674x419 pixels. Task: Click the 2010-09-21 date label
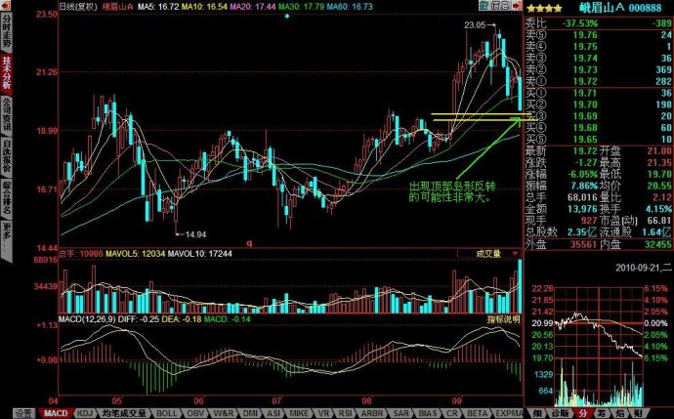[x=643, y=268]
